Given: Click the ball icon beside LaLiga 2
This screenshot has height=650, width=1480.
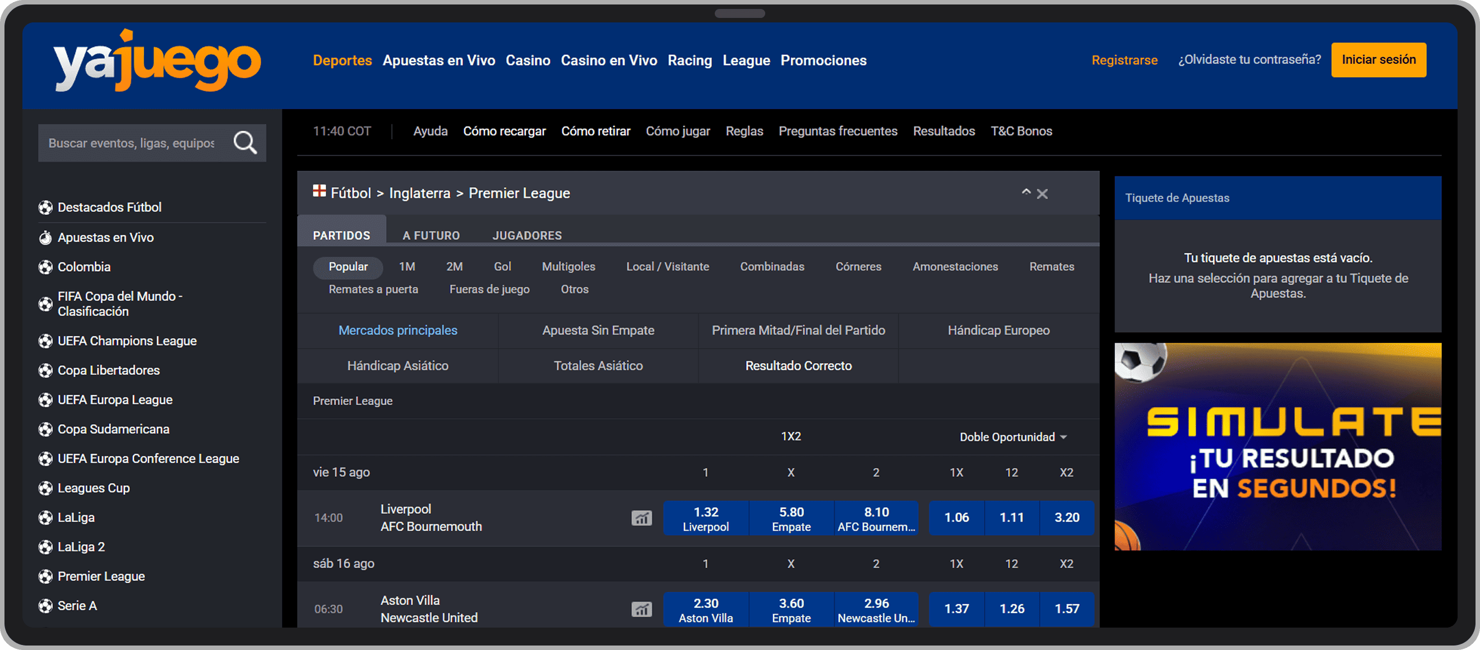Looking at the screenshot, I should pos(45,547).
